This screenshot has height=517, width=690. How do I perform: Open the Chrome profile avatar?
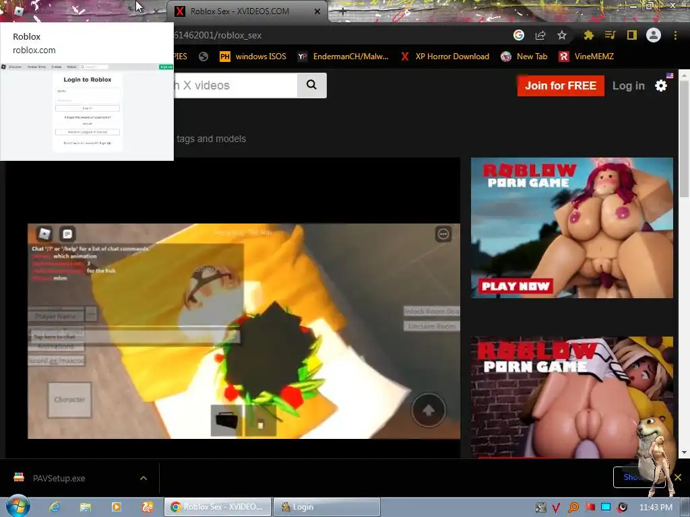point(654,35)
